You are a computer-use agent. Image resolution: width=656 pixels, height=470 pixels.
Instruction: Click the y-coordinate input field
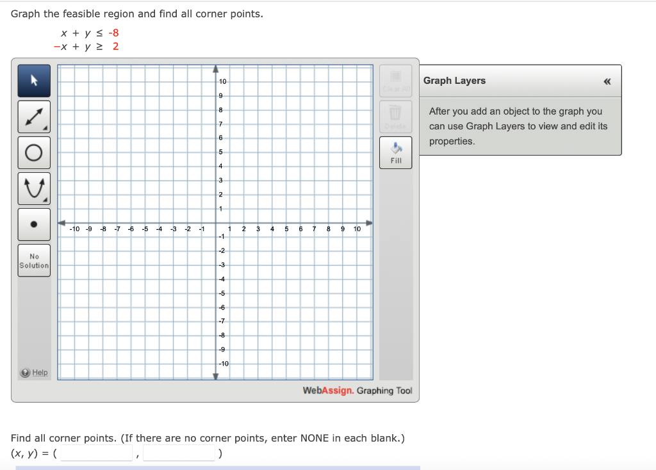pyautogui.click(x=179, y=453)
